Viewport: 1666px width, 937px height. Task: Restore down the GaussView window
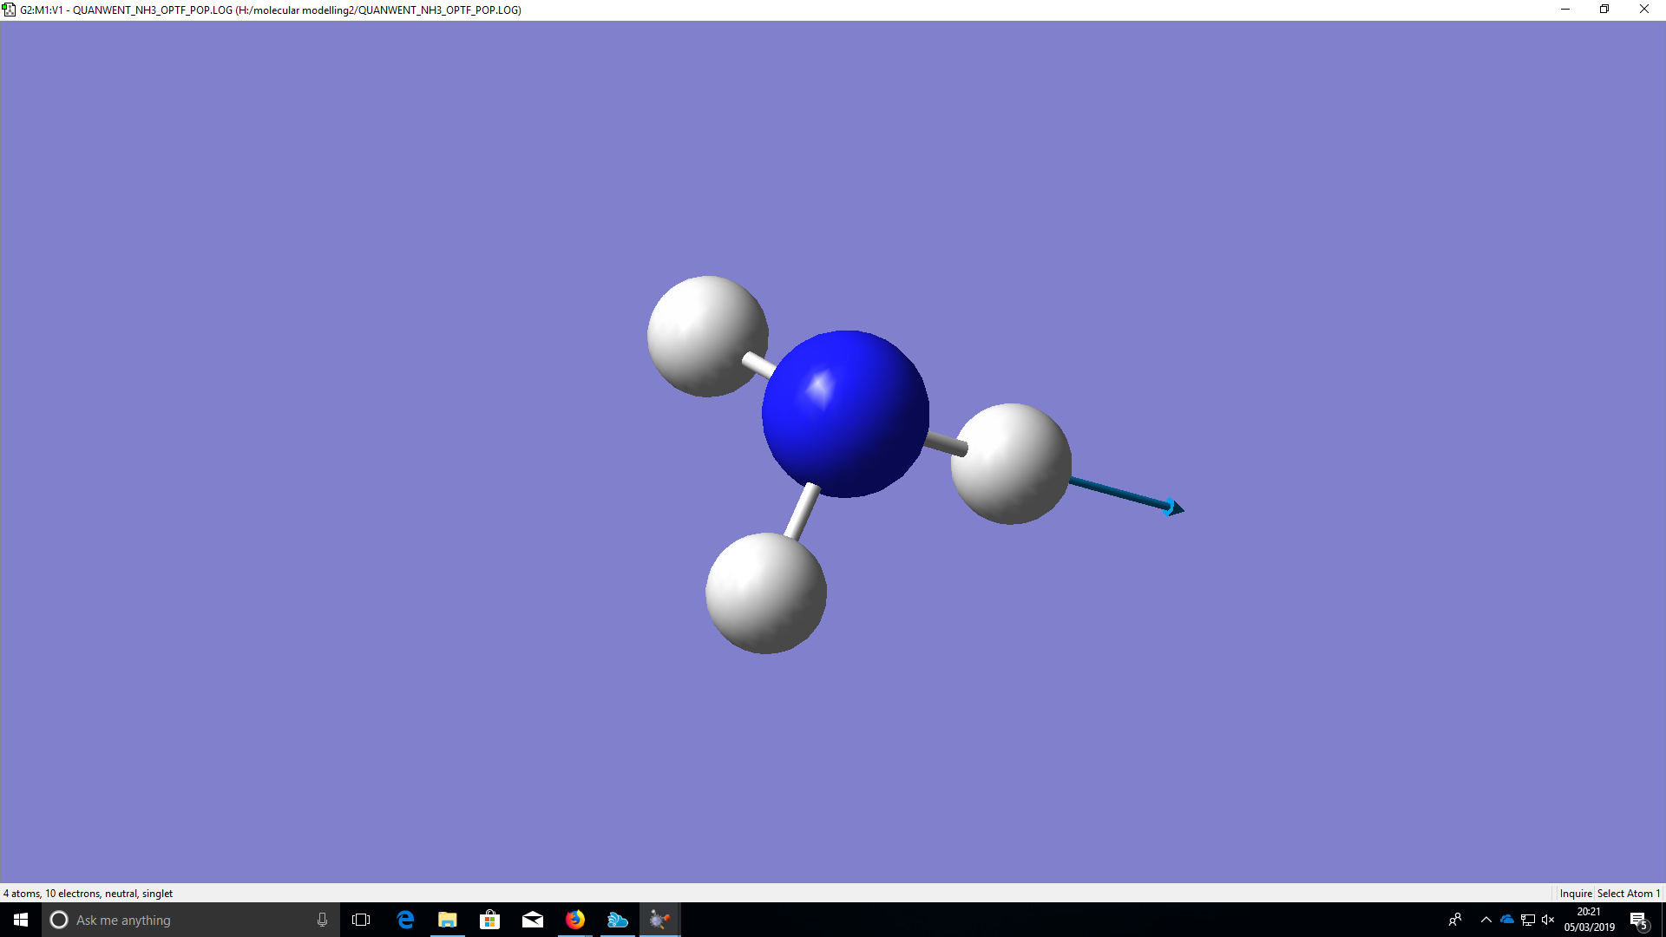click(1604, 10)
